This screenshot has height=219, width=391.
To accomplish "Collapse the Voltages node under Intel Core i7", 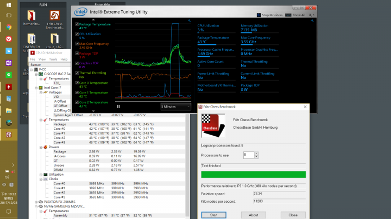I will coord(41,92).
